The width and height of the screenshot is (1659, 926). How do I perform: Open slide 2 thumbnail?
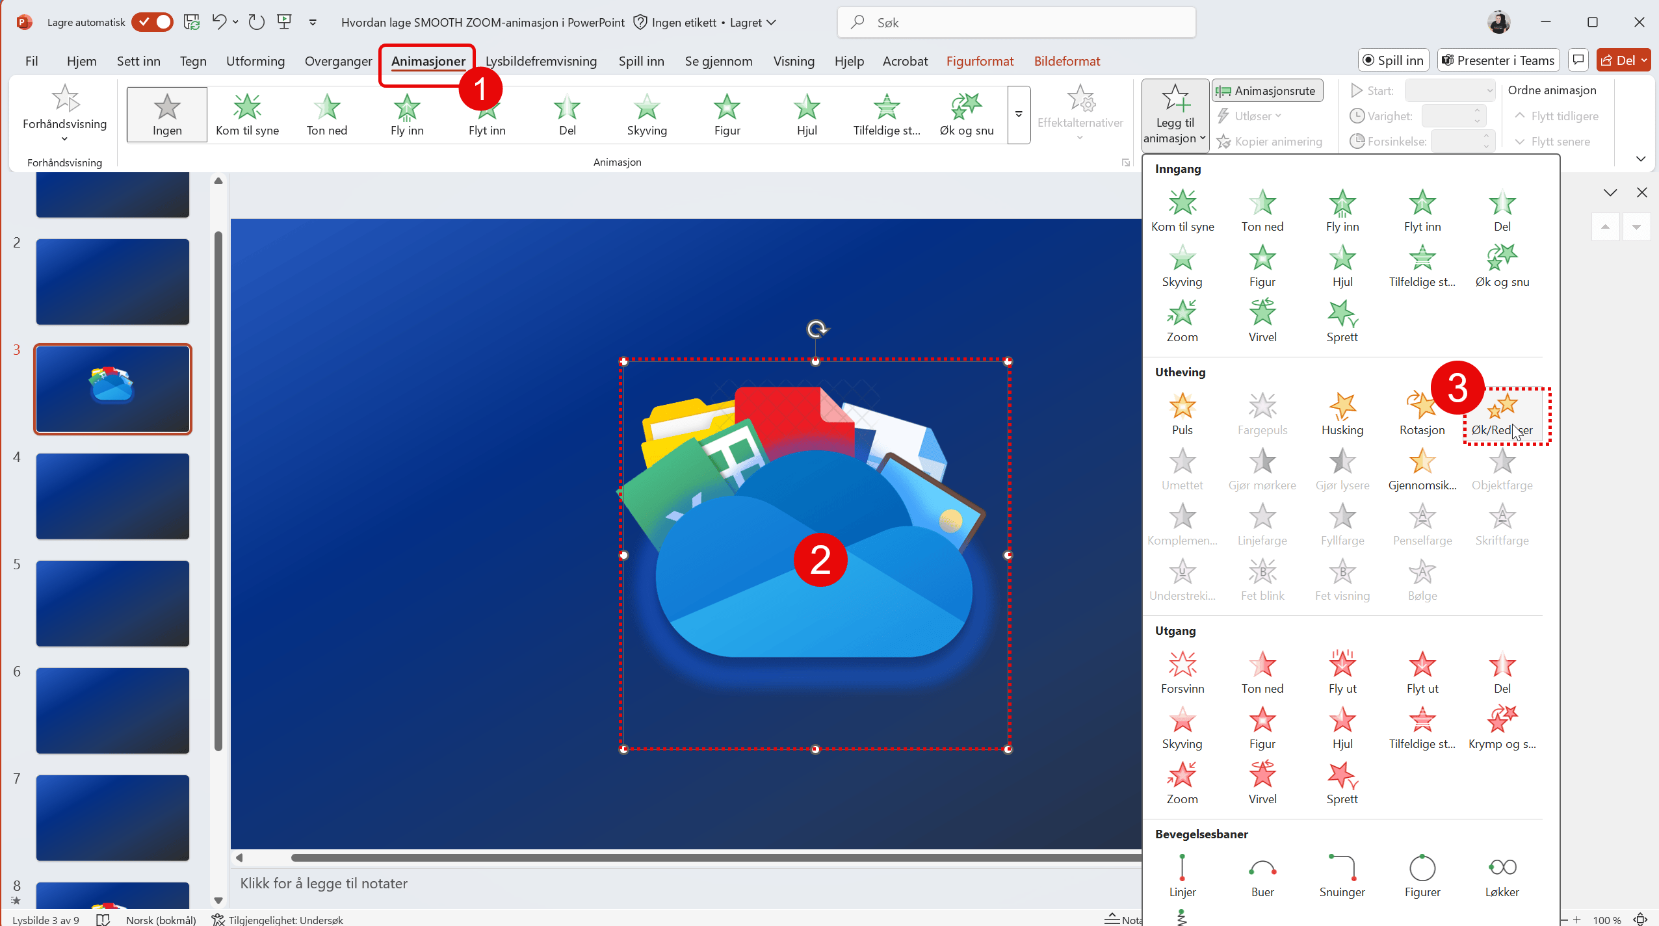tap(112, 281)
